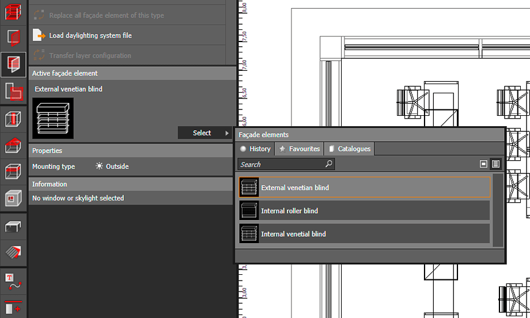Image resolution: width=530 pixels, height=318 pixels.
Task: Click the wireframe cube with red column tool
Action: tap(13, 120)
